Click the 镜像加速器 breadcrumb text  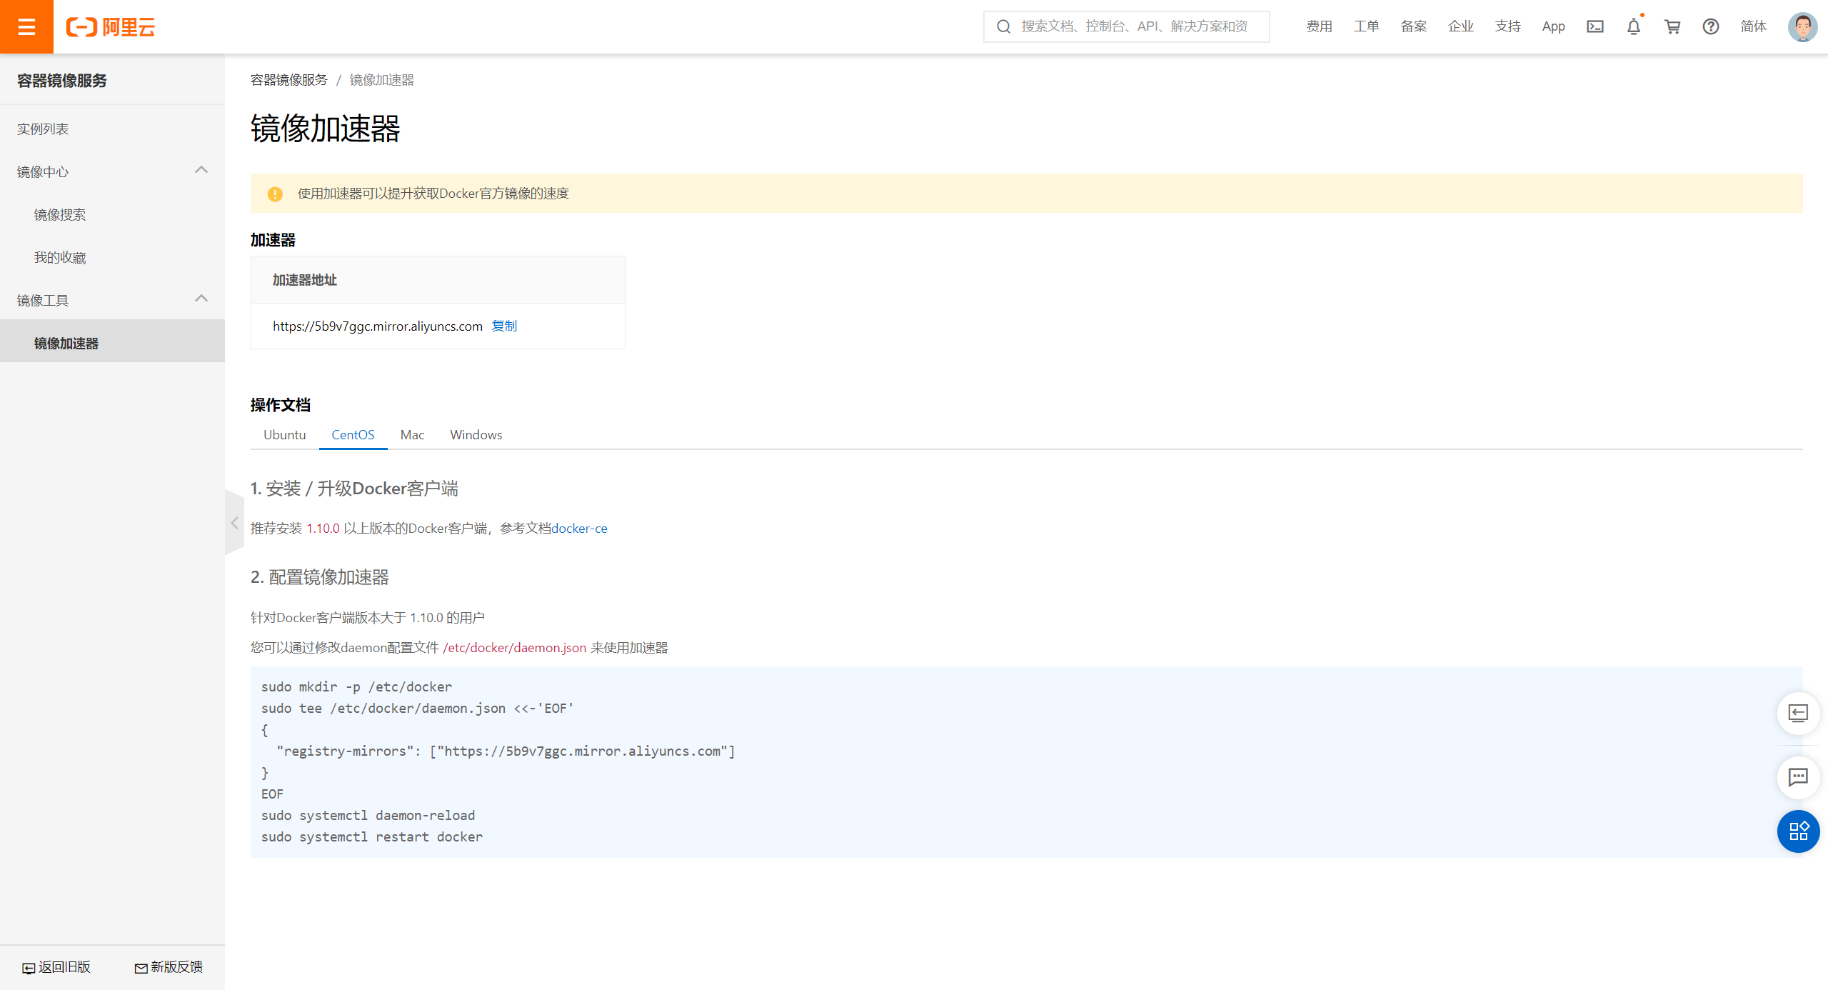[381, 80]
